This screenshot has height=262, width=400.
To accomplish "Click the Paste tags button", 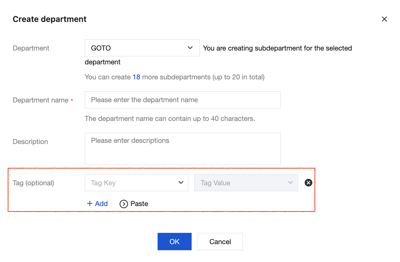I will (139, 204).
